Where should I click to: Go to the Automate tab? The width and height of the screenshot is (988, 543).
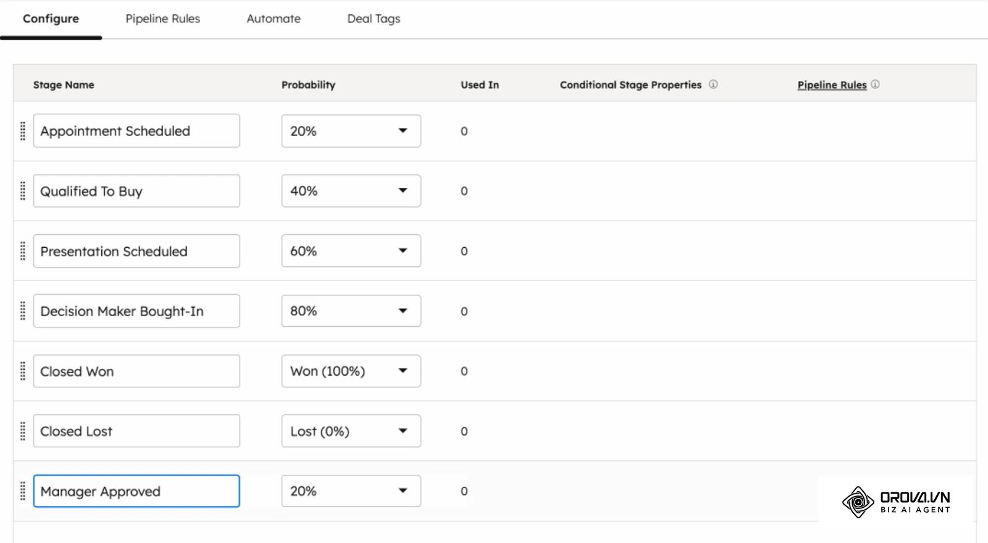[274, 19]
